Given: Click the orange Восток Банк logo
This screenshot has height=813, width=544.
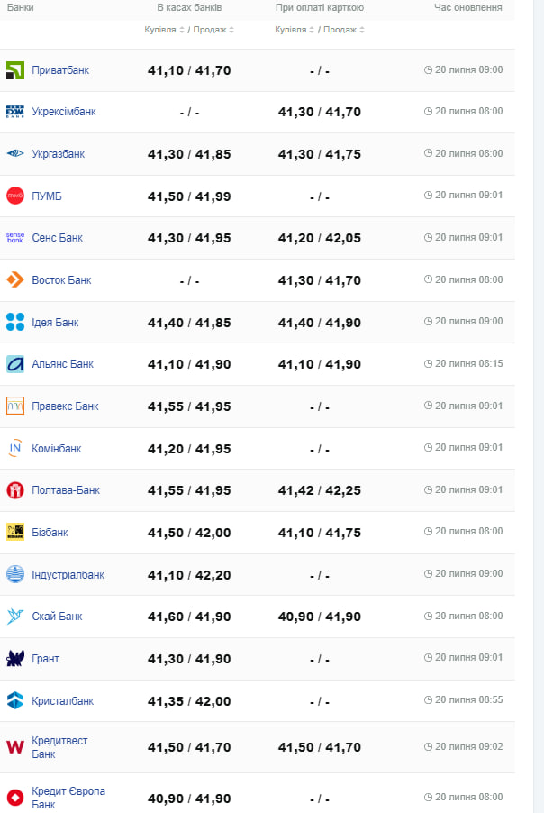Looking at the screenshot, I should [15, 280].
